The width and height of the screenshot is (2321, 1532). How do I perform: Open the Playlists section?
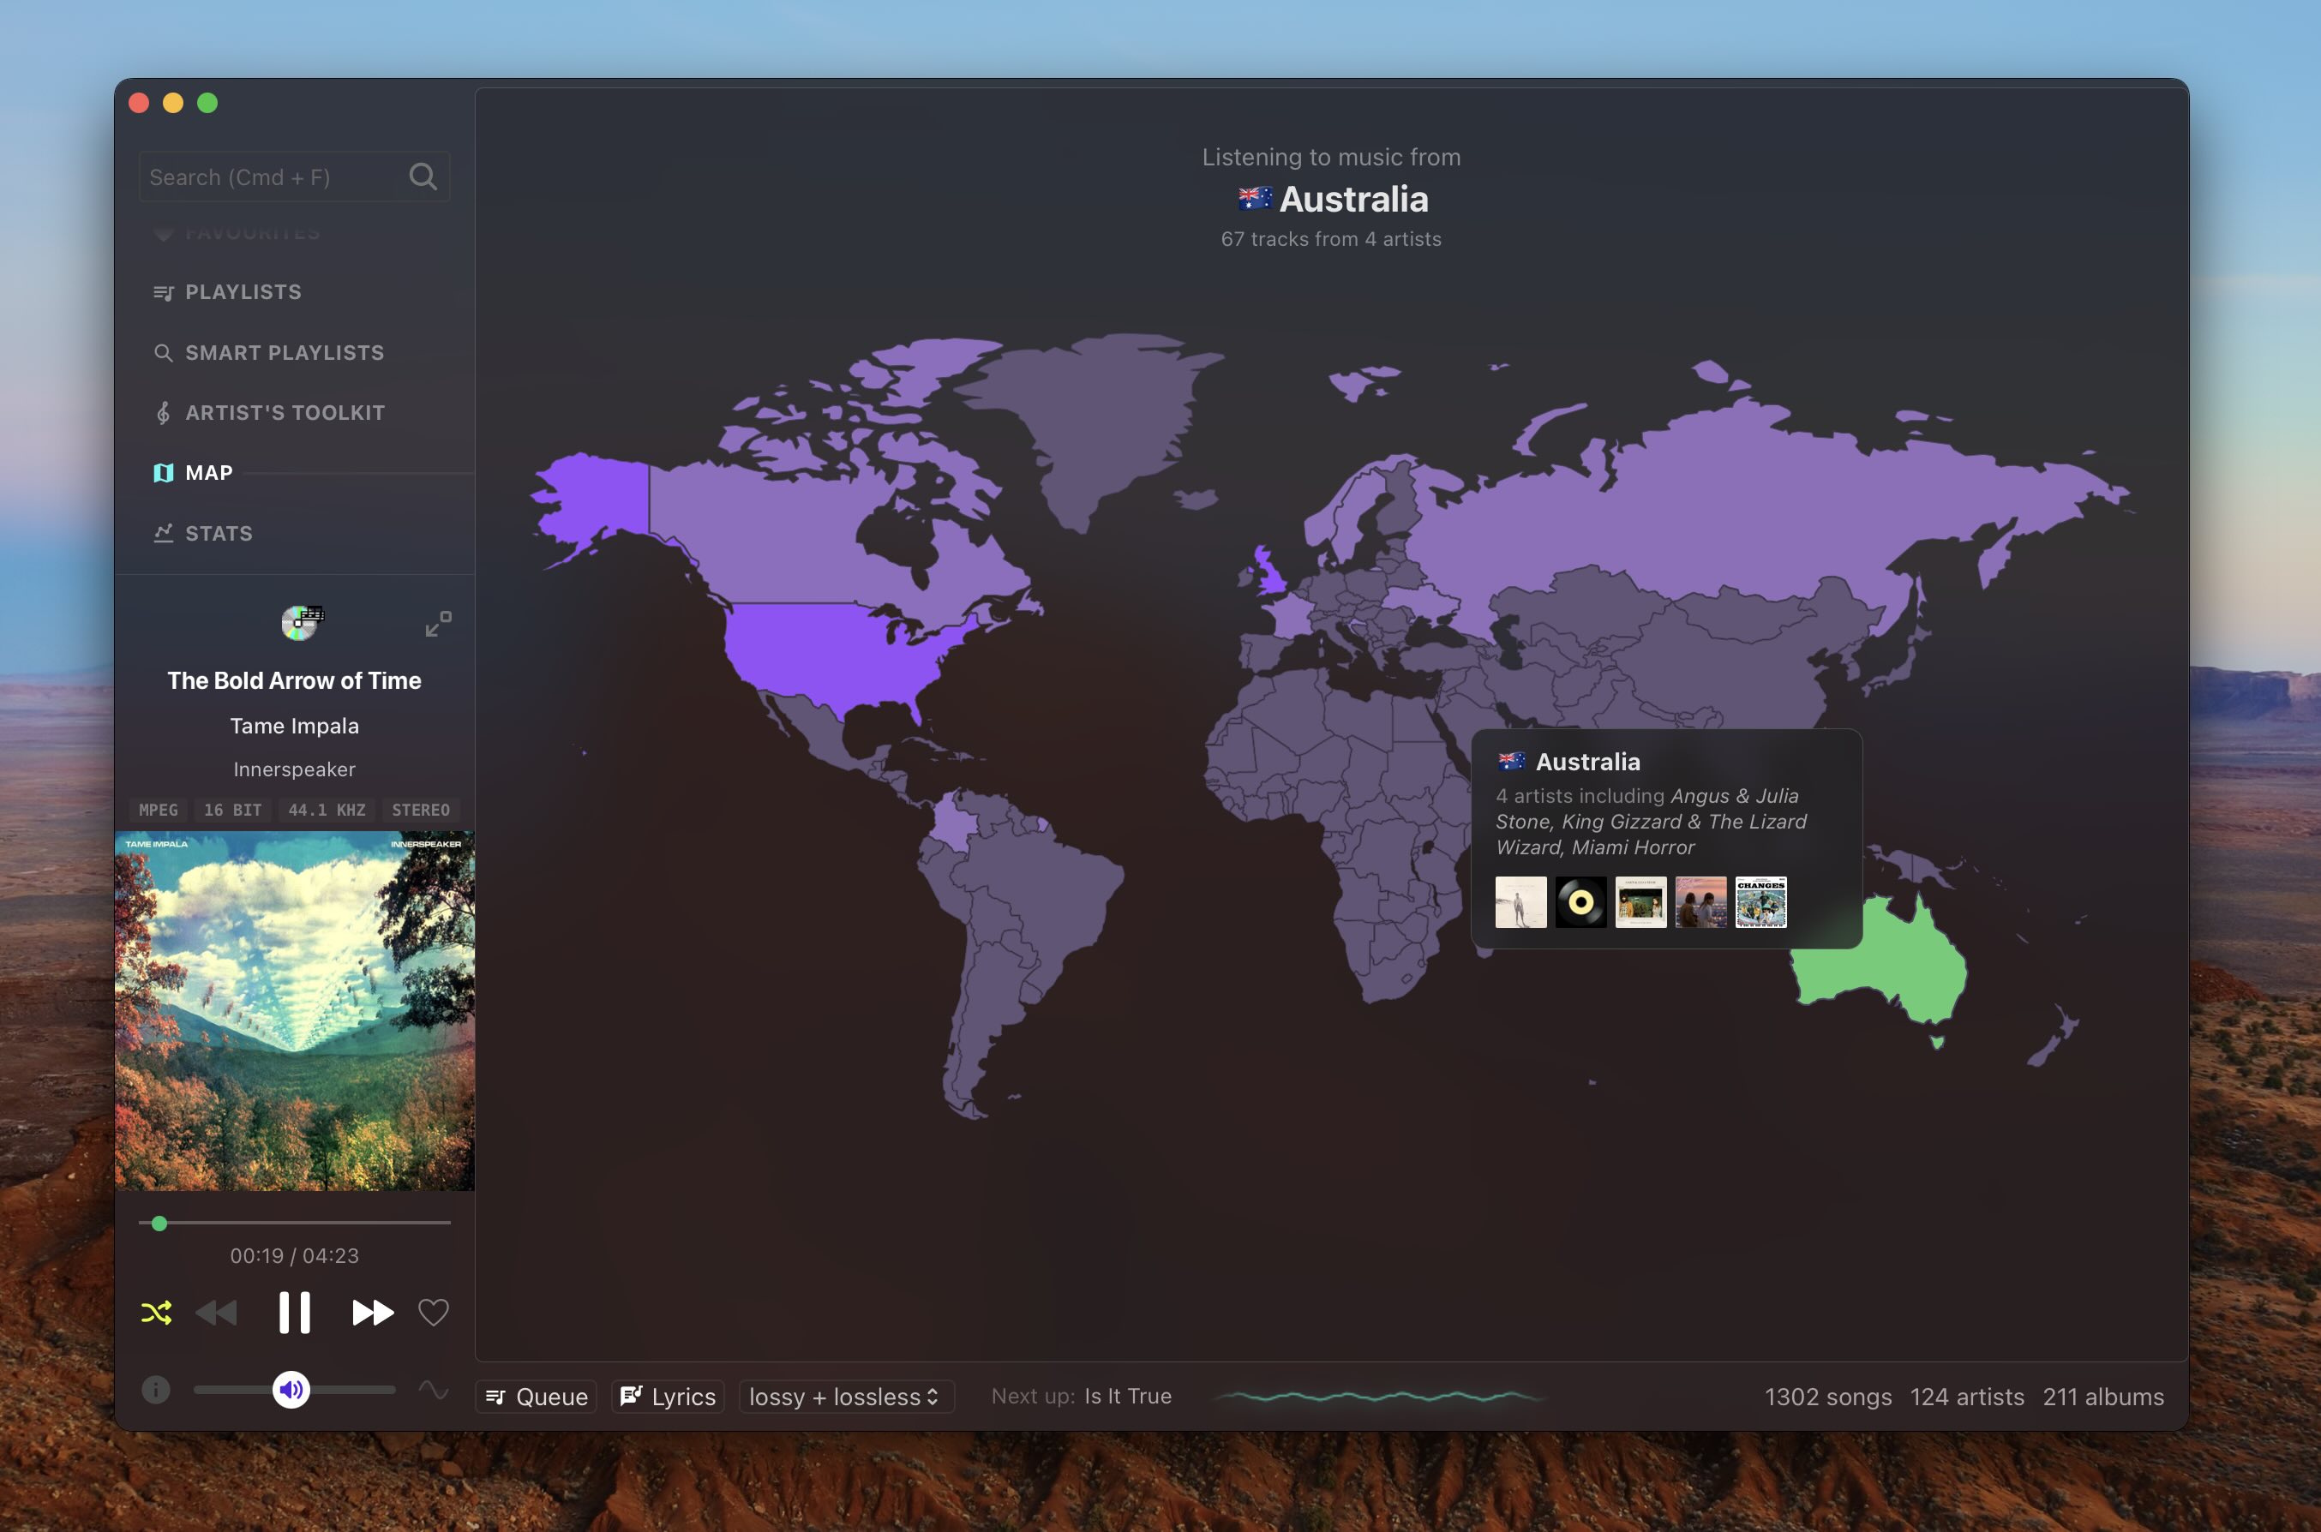pos(243,292)
